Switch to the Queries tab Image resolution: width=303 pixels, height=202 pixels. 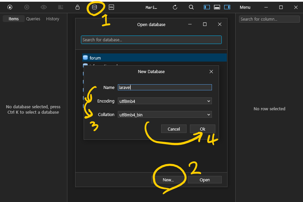(x=33, y=19)
